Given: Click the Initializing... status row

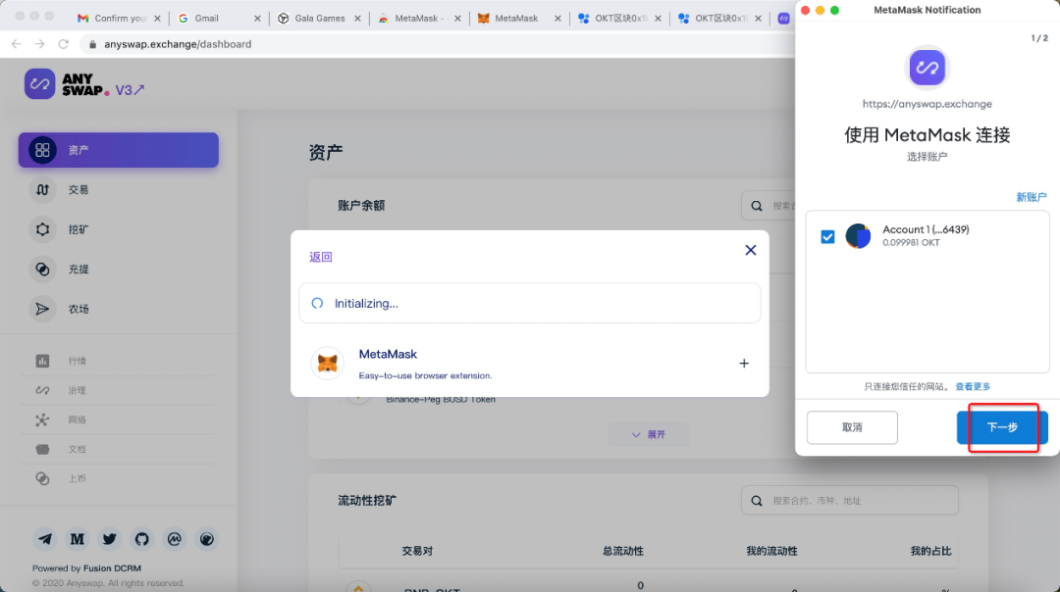Looking at the screenshot, I should click(x=529, y=303).
